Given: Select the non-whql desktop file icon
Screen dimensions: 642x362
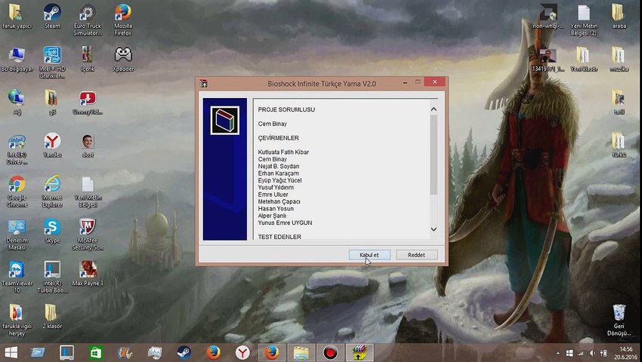Looking at the screenshot, I should click(548, 17).
